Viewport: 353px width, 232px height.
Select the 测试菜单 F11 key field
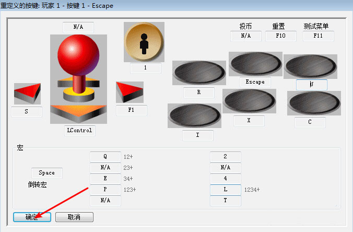coord(319,36)
